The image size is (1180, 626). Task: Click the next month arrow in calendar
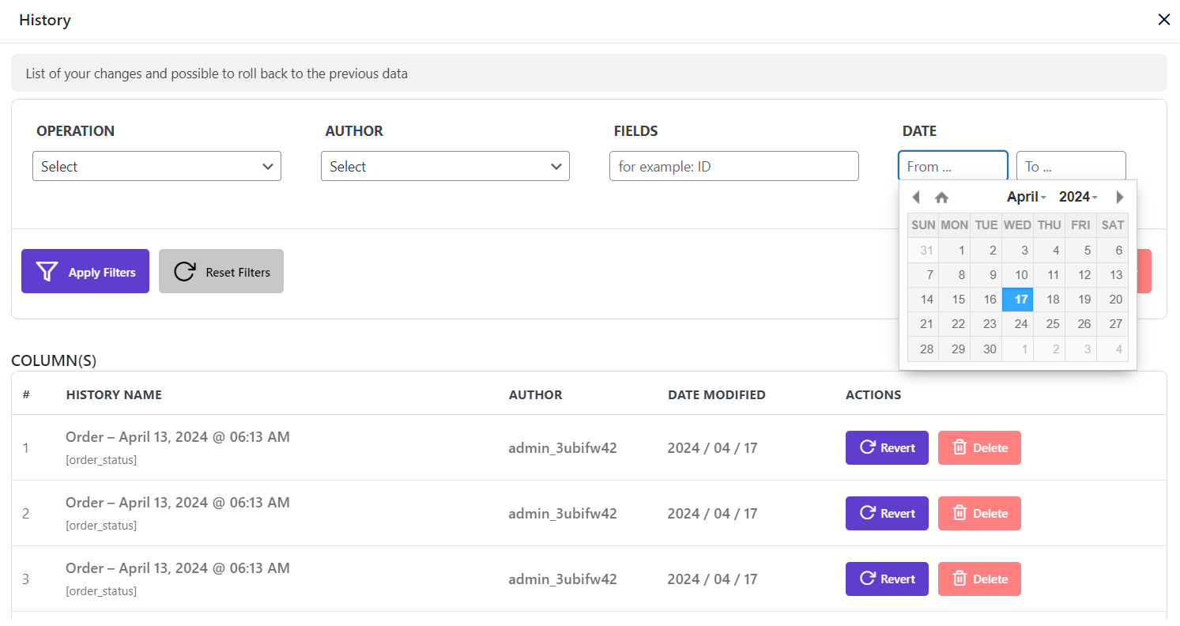[1119, 197]
